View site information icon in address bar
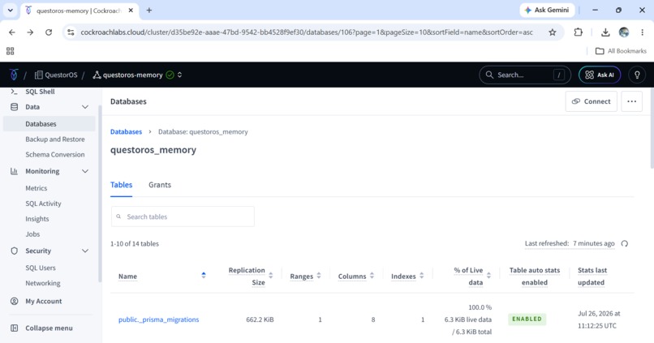The width and height of the screenshot is (654, 343). point(71,32)
